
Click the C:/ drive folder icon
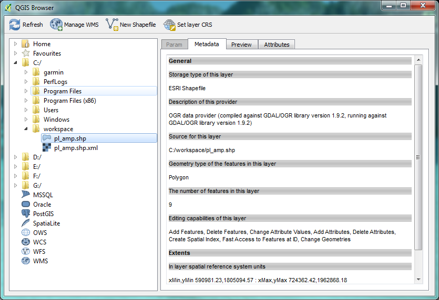coord(25,62)
